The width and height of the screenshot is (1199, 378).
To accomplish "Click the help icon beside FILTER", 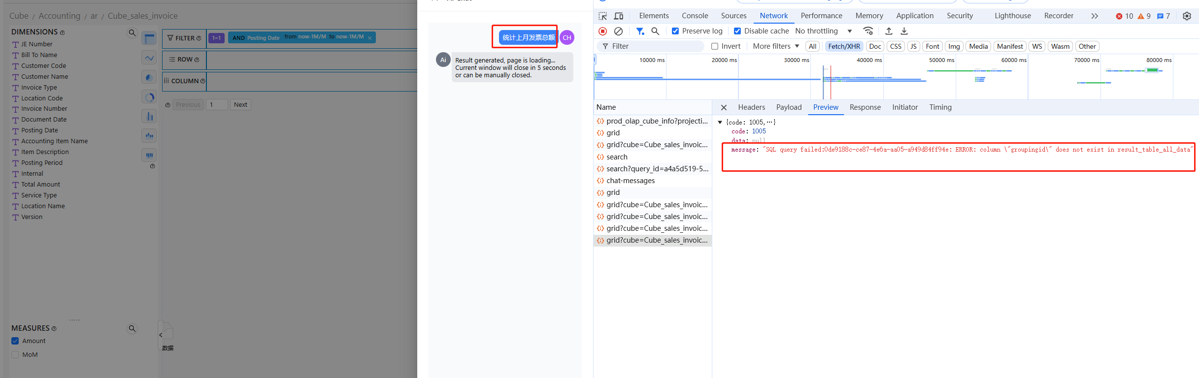I will coord(199,38).
